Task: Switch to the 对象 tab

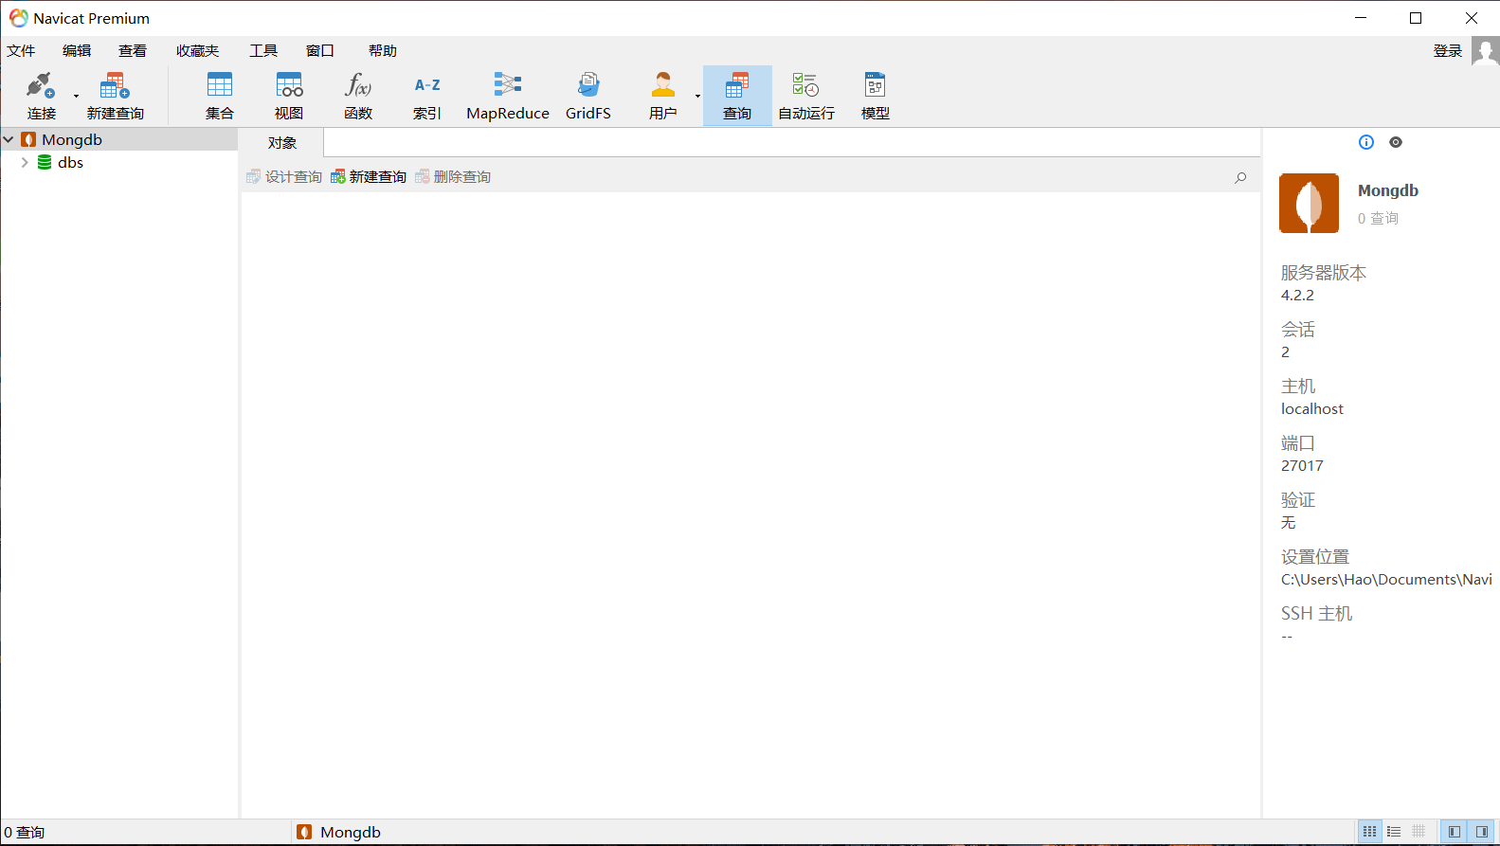Action: 282,143
